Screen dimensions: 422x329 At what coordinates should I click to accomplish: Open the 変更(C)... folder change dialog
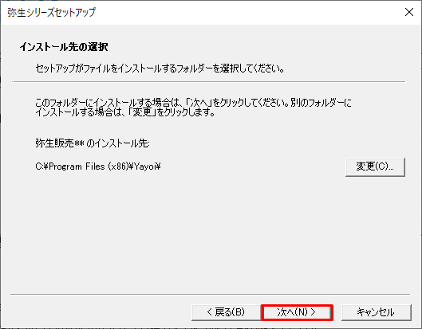click(375, 167)
